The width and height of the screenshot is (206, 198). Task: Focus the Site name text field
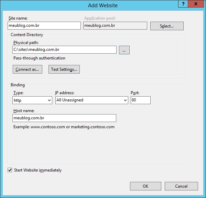44,25
